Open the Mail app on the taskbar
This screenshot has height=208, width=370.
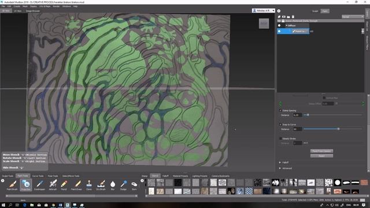tap(39, 205)
